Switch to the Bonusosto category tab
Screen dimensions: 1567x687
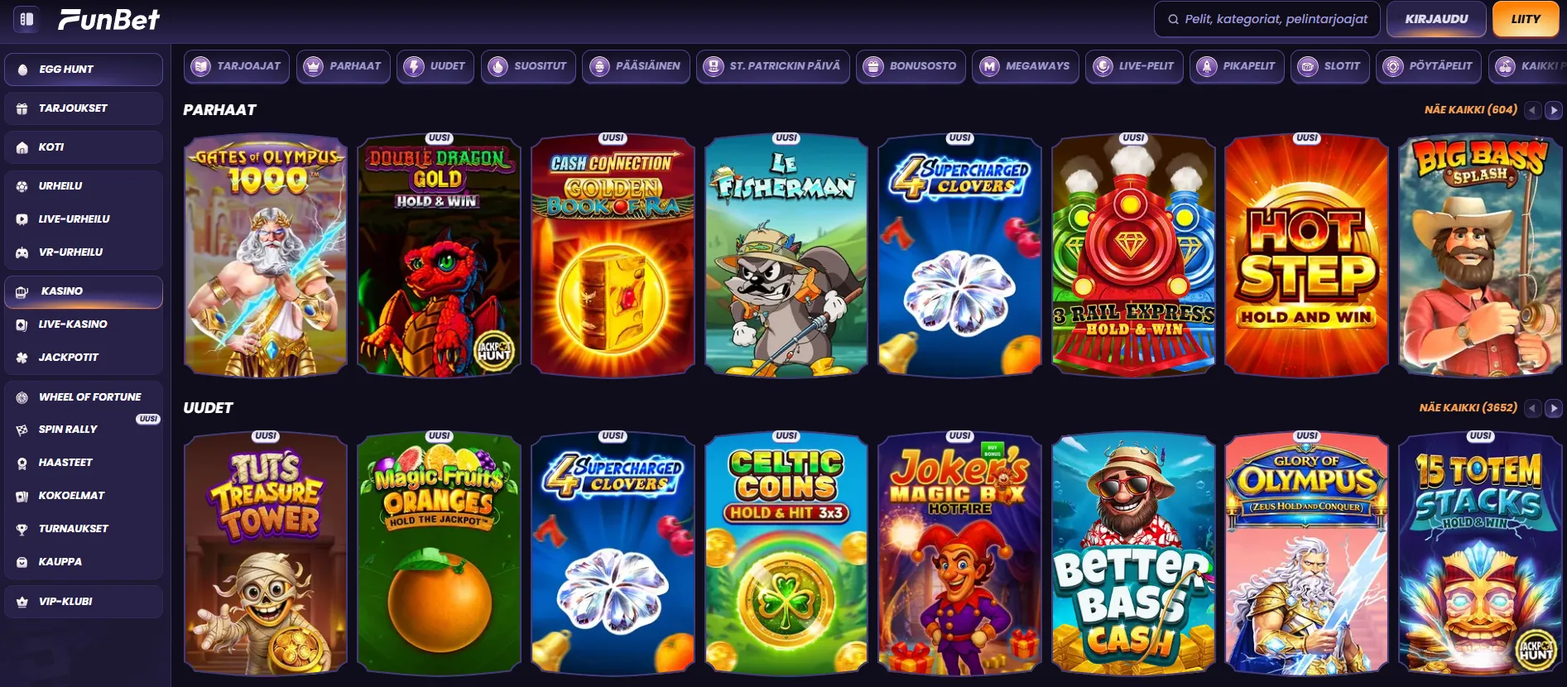coord(911,66)
